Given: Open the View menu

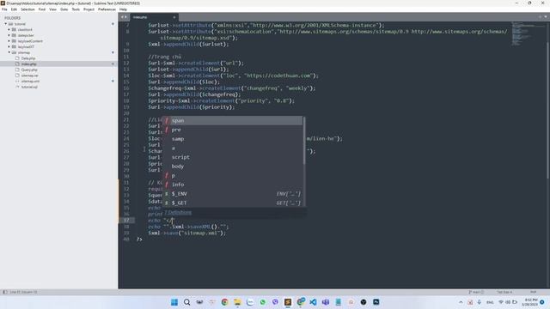Looking at the screenshot, I should (53, 9).
